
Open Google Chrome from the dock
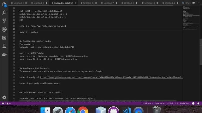83,110
